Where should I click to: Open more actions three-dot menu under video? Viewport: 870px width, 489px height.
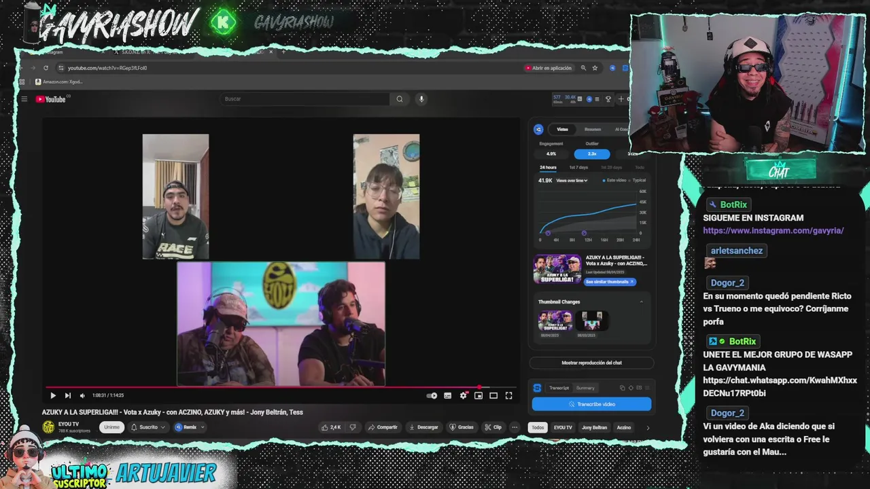coord(515,427)
